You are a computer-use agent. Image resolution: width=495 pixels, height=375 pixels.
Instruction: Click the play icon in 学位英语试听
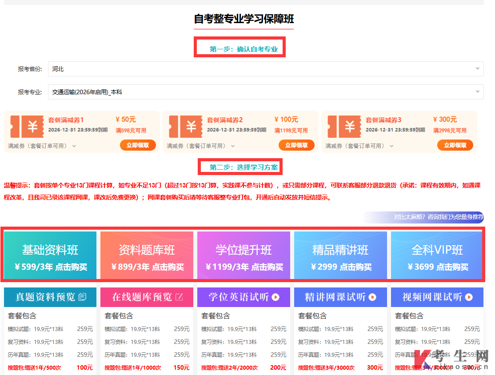point(275,297)
